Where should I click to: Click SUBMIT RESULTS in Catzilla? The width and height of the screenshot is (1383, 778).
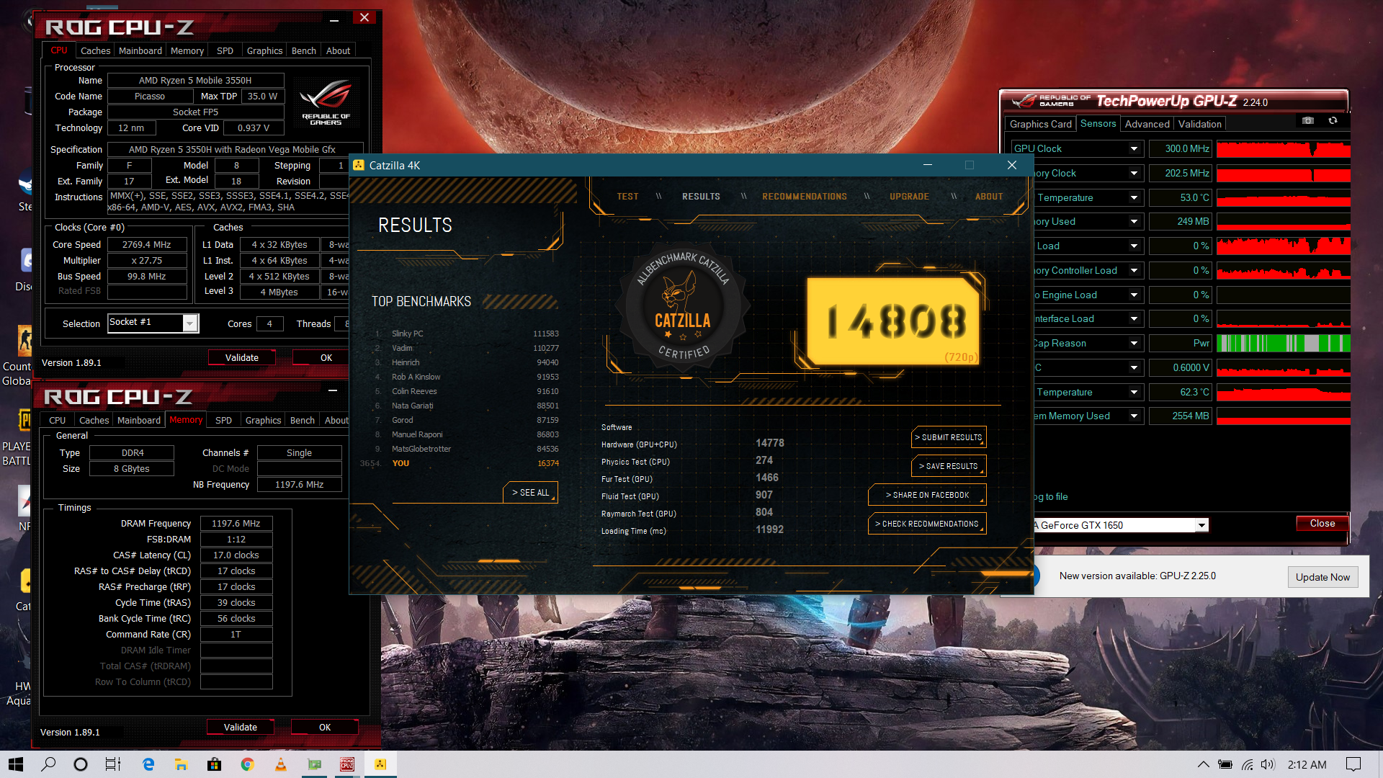pyautogui.click(x=949, y=437)
